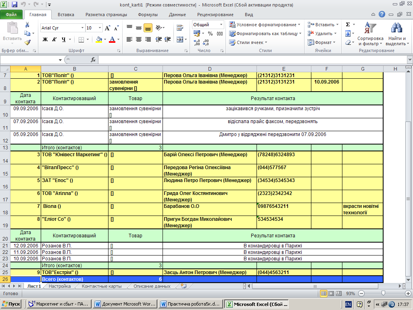This screenshot has height=310, width=413.
Task: Switch to Вставка ribbon tab
Action: click(66, 15)
